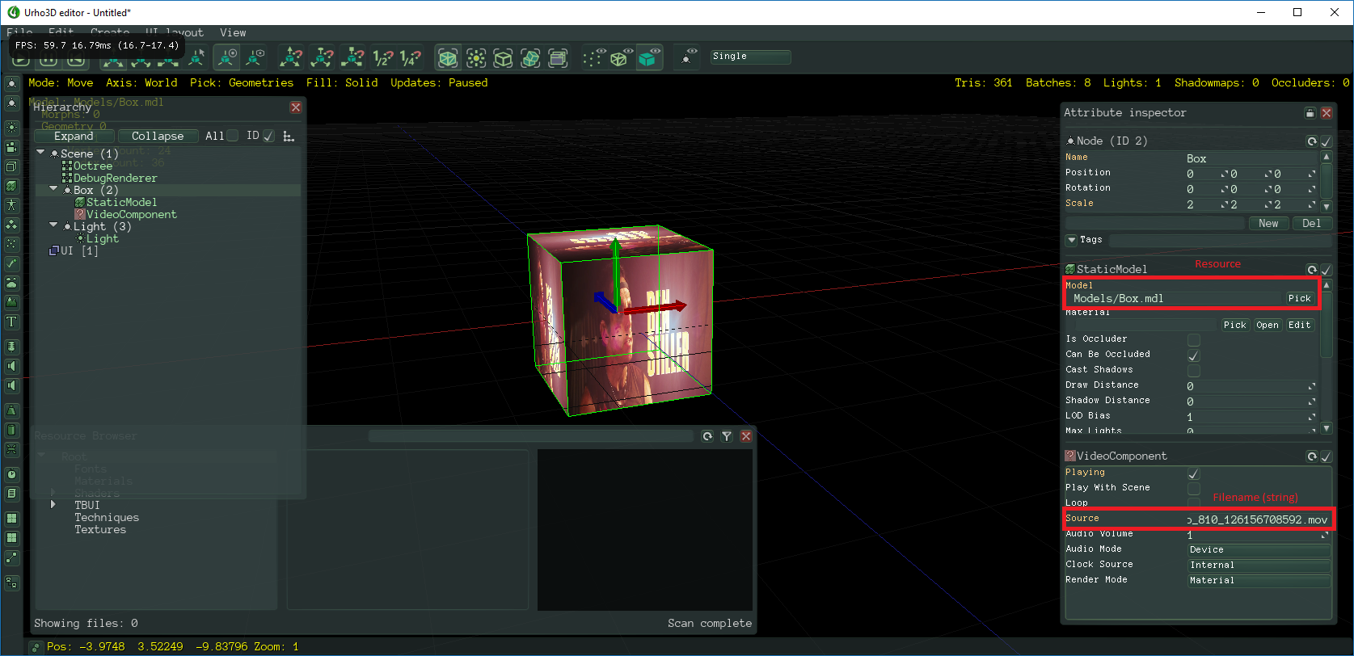Click the Material Open button
The image size is (1354, 656).
(x=1268, y=326)
